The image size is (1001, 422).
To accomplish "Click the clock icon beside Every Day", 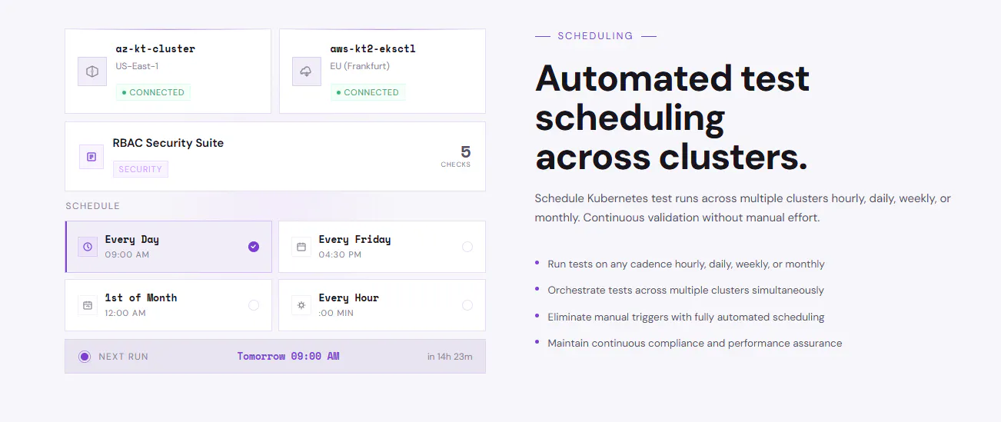I will tap(88, 247).
